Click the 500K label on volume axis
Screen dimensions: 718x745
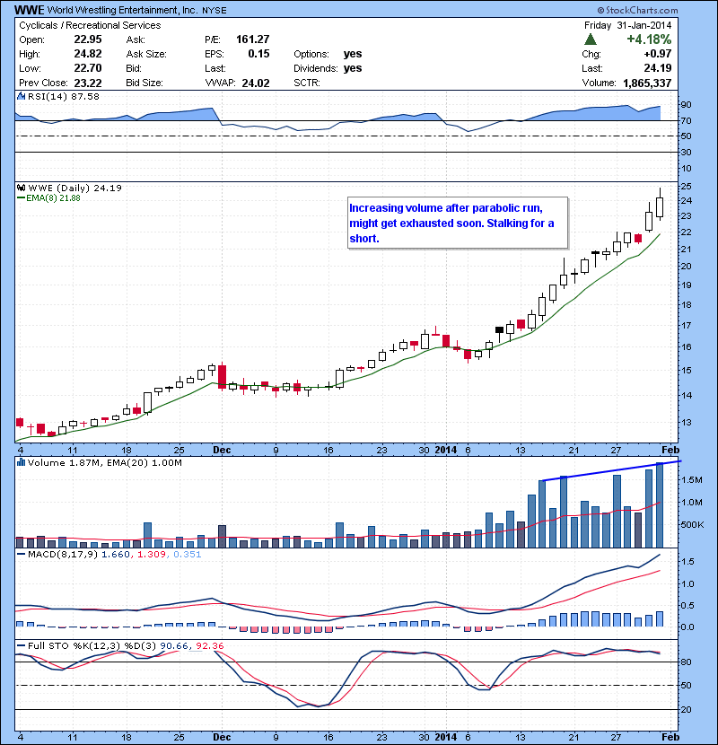coord(692,524)
